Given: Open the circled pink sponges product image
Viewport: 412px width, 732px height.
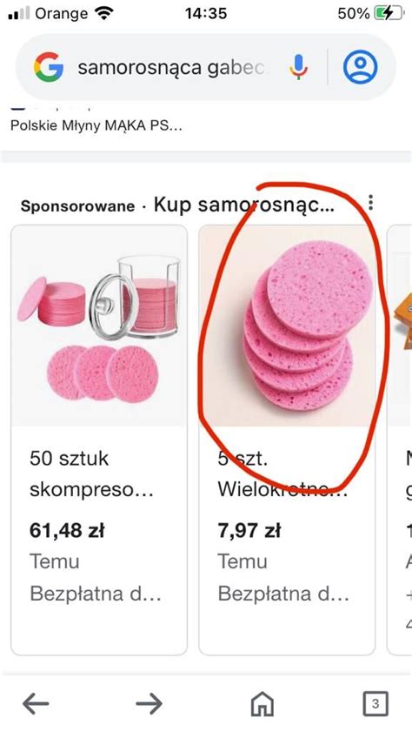Looking at the screenshot, I should [287, 326].
